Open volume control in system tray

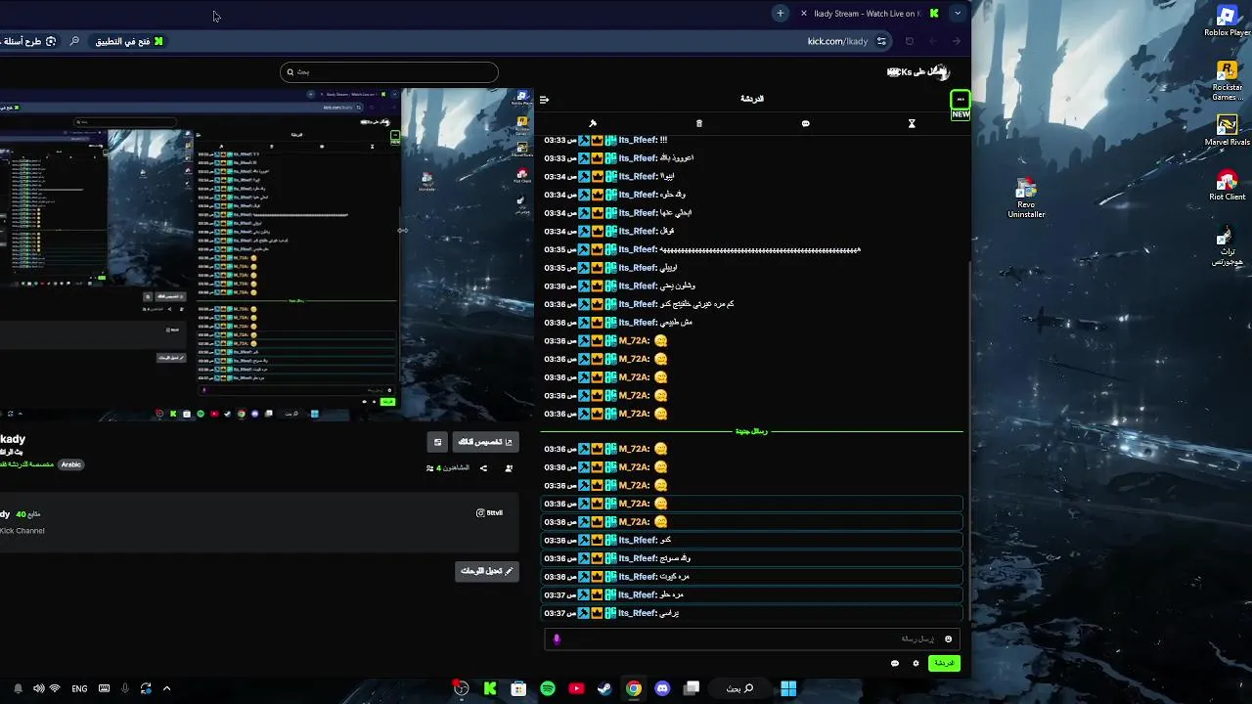[38, 688]
